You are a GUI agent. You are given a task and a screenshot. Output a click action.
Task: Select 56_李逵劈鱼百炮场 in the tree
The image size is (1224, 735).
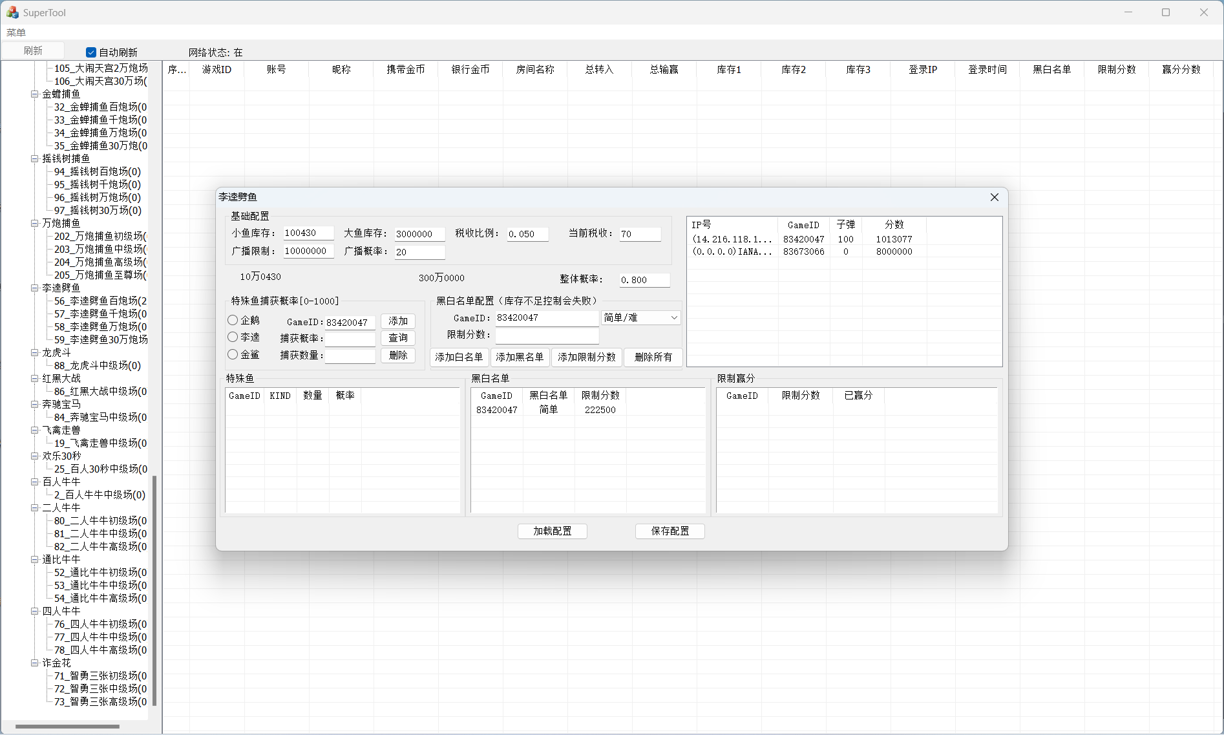click(100, 301)
